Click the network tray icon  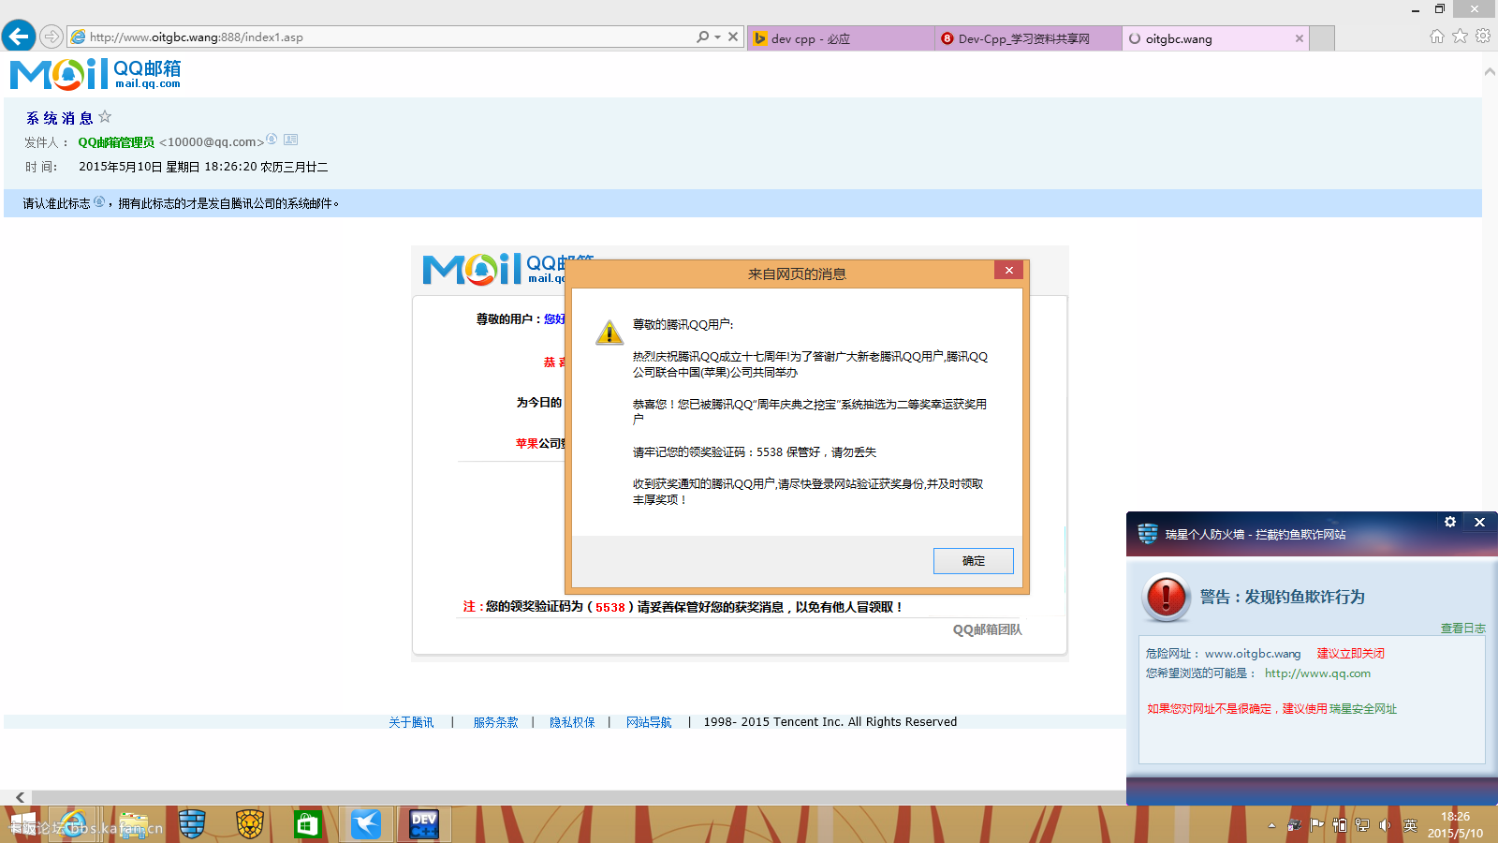1362,825
